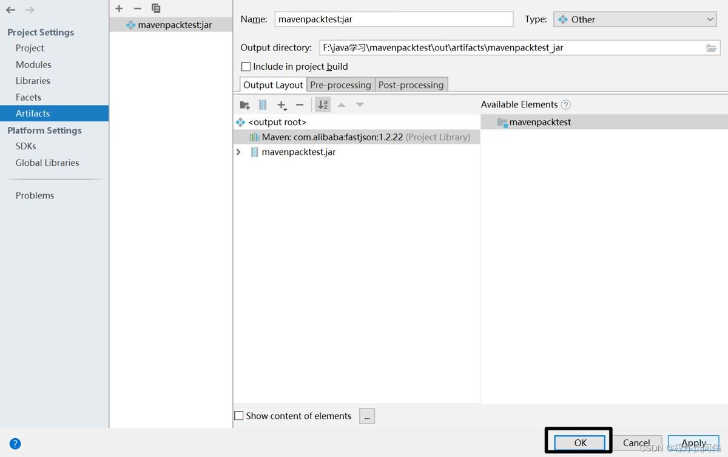Click the OK button
The width and height of the screenshot is (728, 457).
tap(580, 443)
